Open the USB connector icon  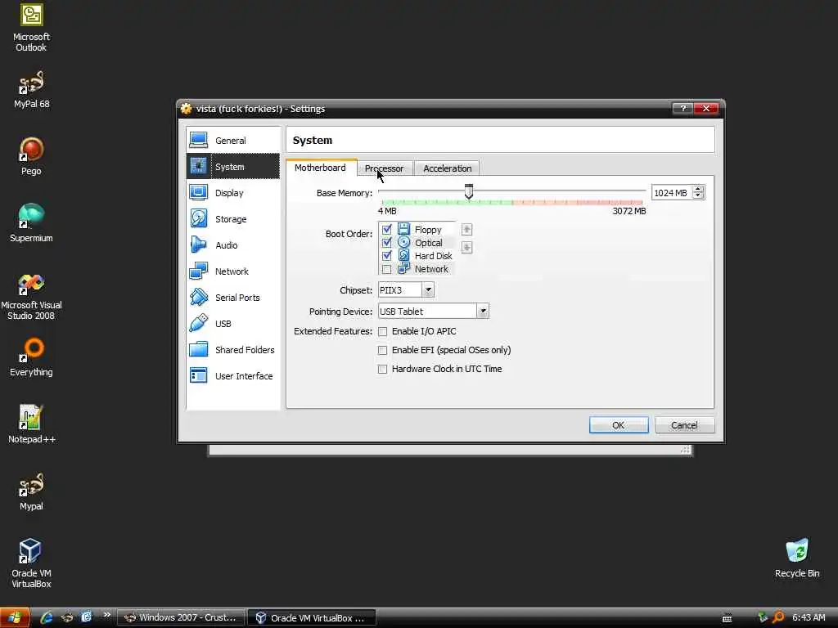(198, 324)
